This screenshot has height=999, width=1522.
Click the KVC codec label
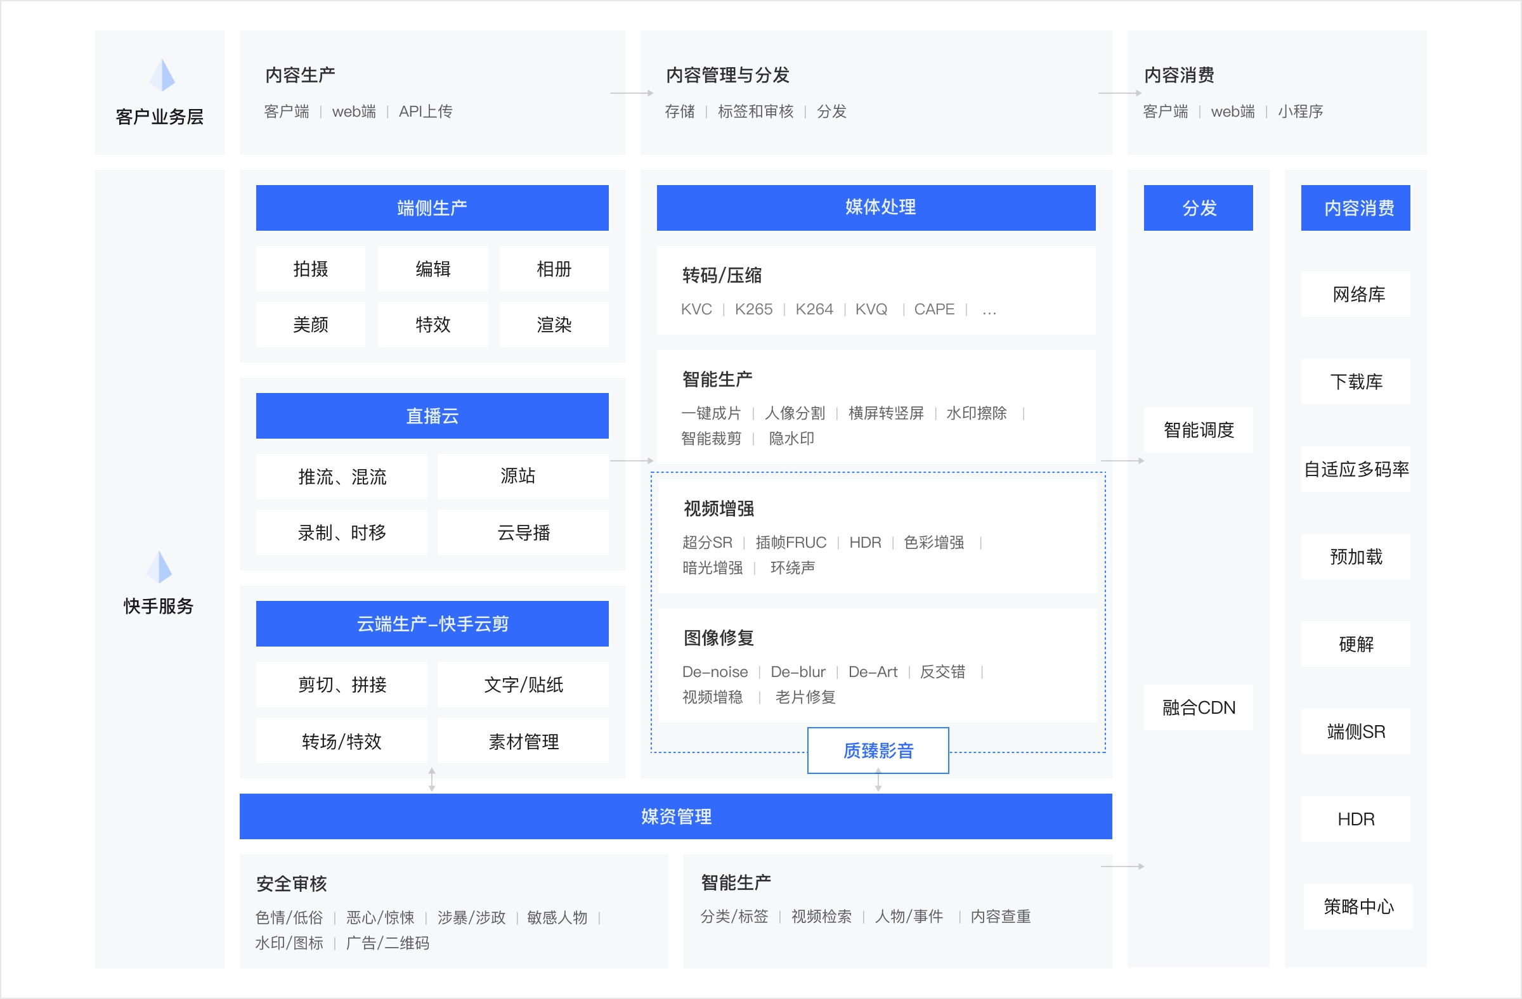696,309
